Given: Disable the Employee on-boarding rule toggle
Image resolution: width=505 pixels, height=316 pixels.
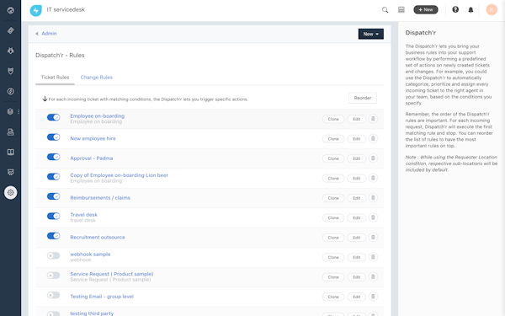Looking at the screenshot, I should coord(54,117).
